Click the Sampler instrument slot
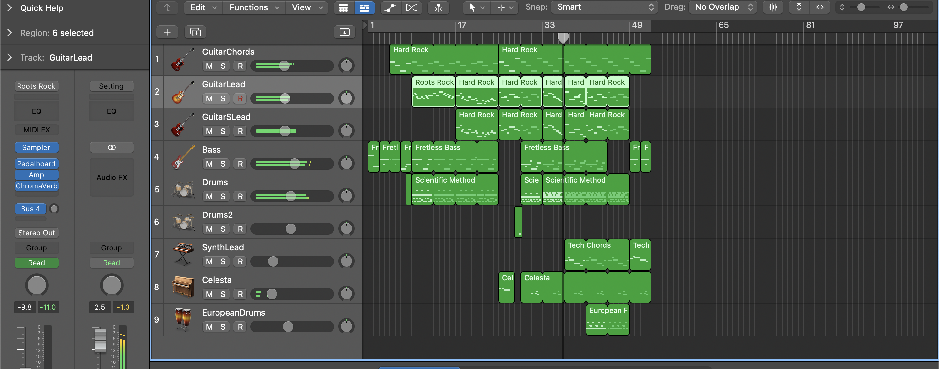The height and width of the screenshot is (369, 939). (37, 148)
